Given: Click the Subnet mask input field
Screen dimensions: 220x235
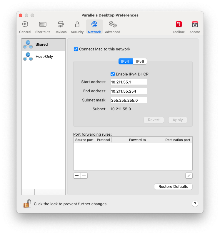Looking at the screenshot, I should 129,100.
